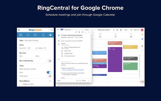Click the RingCentral logo in Calendar header
Viewport: 161px width, 101px height.
coord(137,30)
